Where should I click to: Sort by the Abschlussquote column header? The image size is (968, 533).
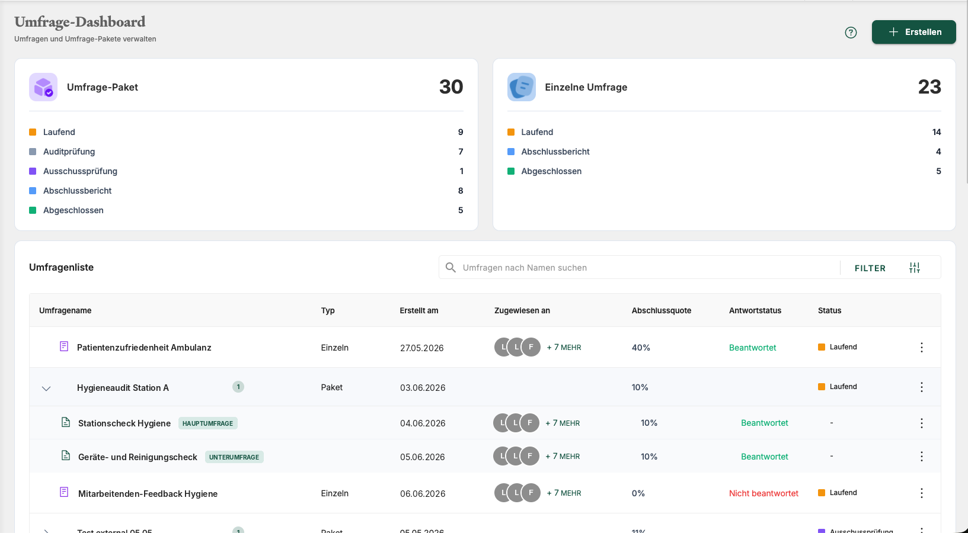pos(662,310)
